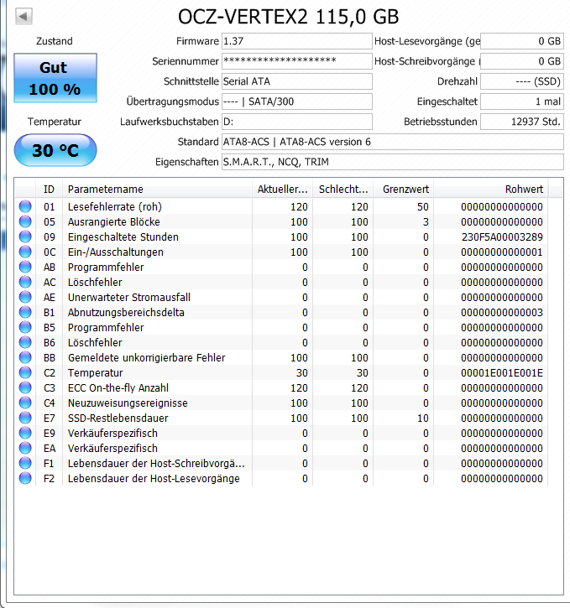The height and width of the screenshot is (608, 570).
Task: Click the ID column header
Action: [50, 190]
